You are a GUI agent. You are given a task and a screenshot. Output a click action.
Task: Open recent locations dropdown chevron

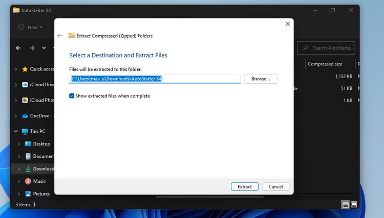pos(44,48)
